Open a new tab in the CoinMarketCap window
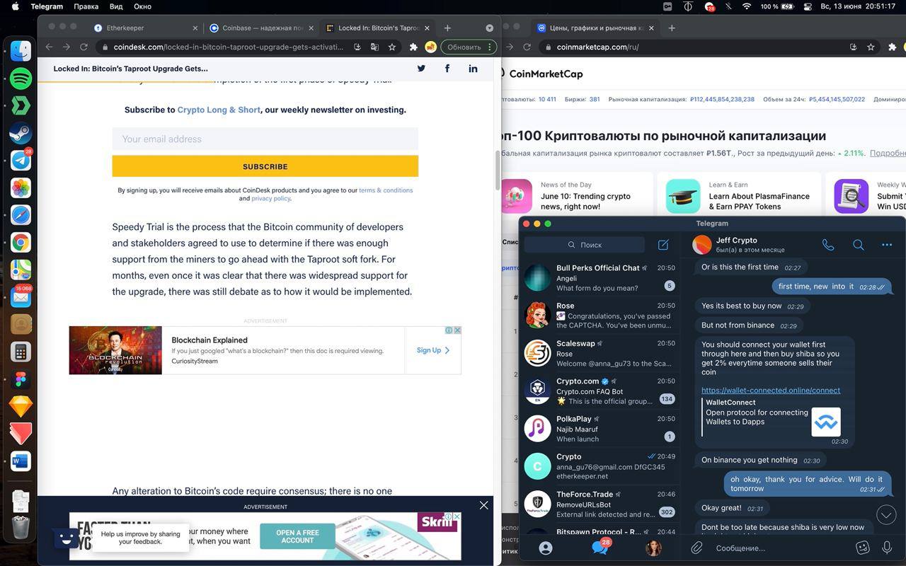The height and width of the screenshot is (566, 906). click(x=672, y=28)
